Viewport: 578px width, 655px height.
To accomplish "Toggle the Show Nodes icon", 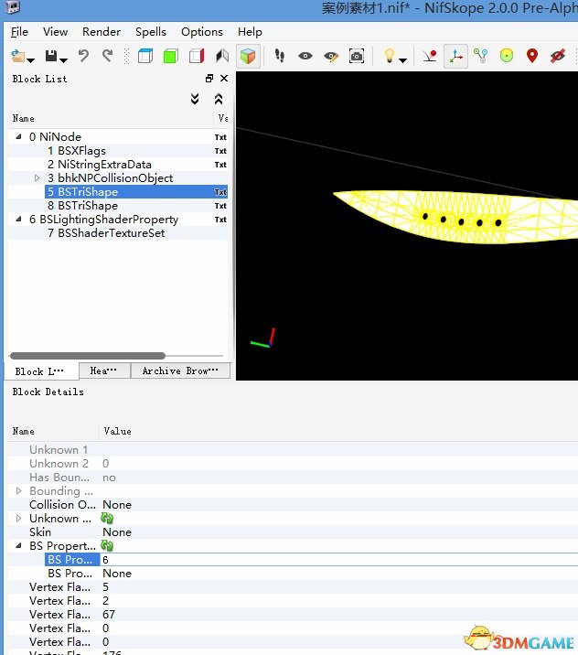I will coord(481,56).
